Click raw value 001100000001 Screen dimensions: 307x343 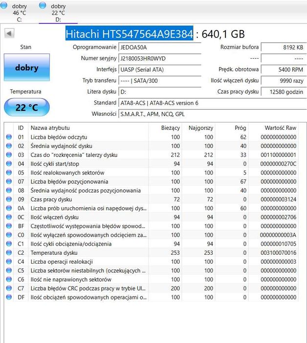pyautogui.click(x=279, y=155)
